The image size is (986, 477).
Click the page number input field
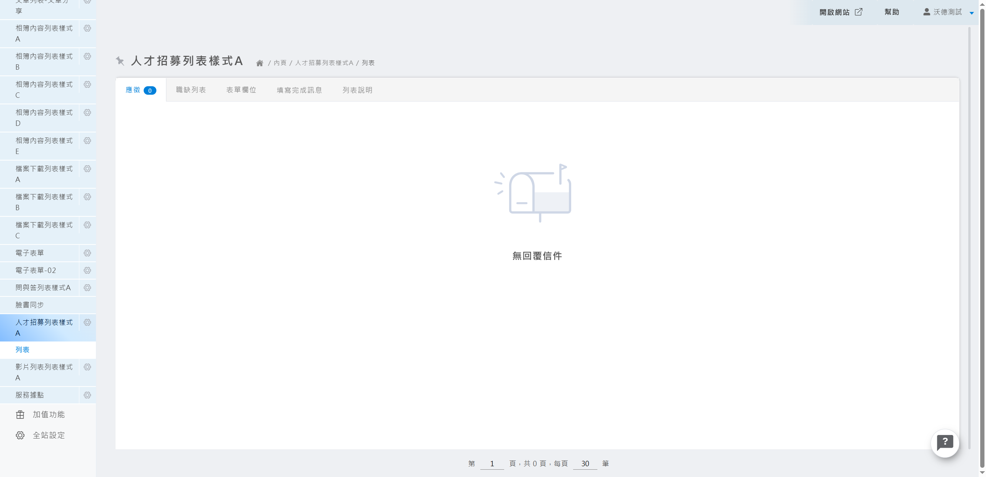tap(492, 464)
